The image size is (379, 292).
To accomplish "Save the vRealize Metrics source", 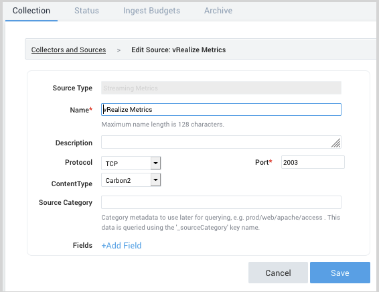I will 340,273.
